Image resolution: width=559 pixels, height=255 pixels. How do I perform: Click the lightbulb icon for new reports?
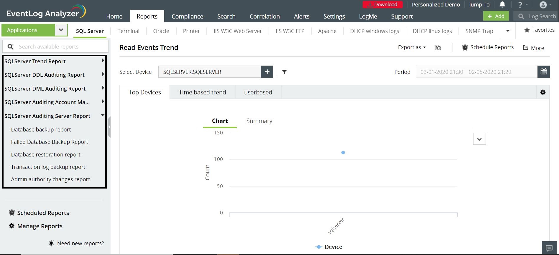click(x=51, y=243)
